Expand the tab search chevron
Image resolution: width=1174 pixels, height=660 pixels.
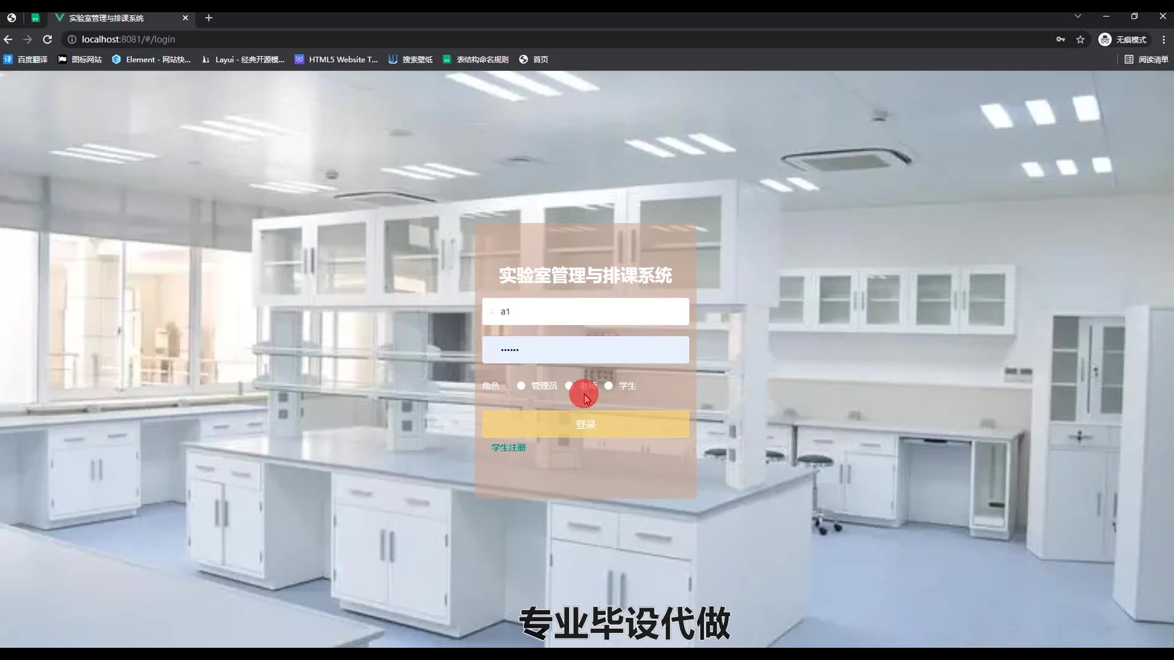click(x=1078, y=16)
